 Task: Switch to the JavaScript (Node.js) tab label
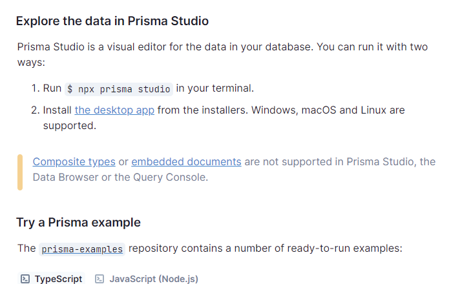click(x=154, y=279)
